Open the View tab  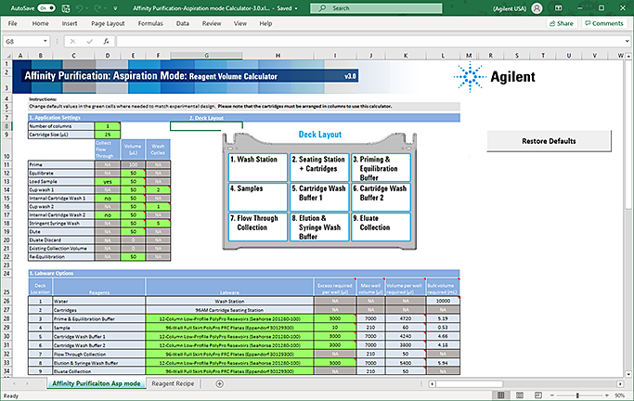(239, 23)
